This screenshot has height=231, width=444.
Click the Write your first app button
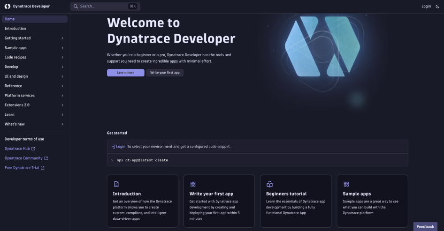coord(165,73)
